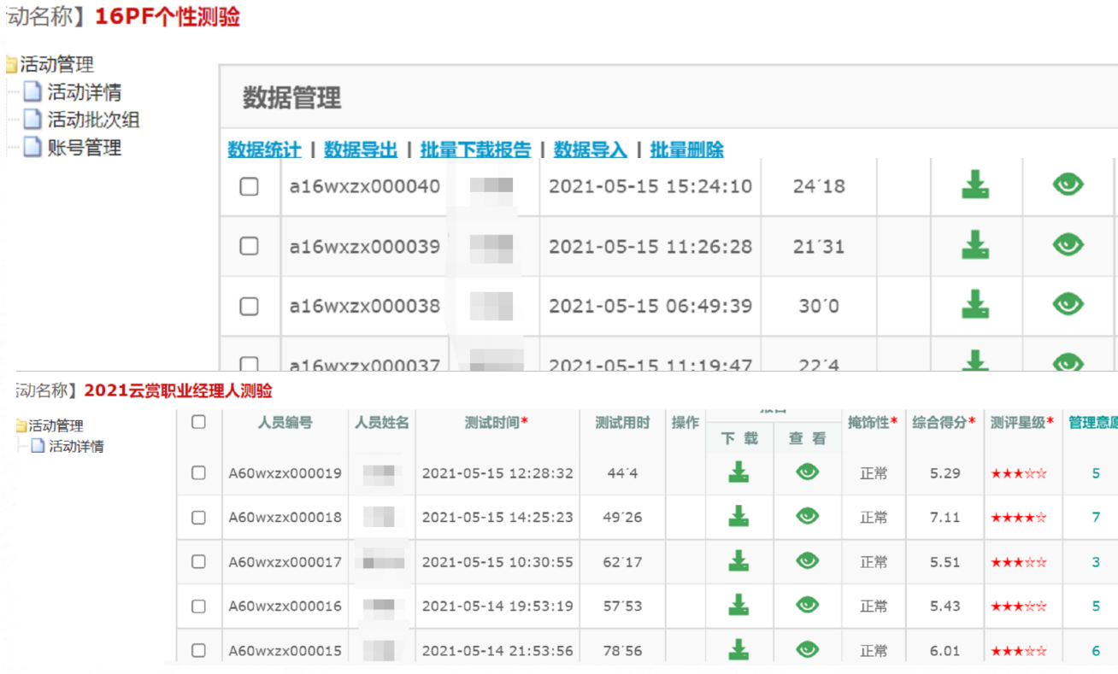Viewport: 1118px width, 674px height.
Task: Click 活动批次组 page icon
Action: 32,119
